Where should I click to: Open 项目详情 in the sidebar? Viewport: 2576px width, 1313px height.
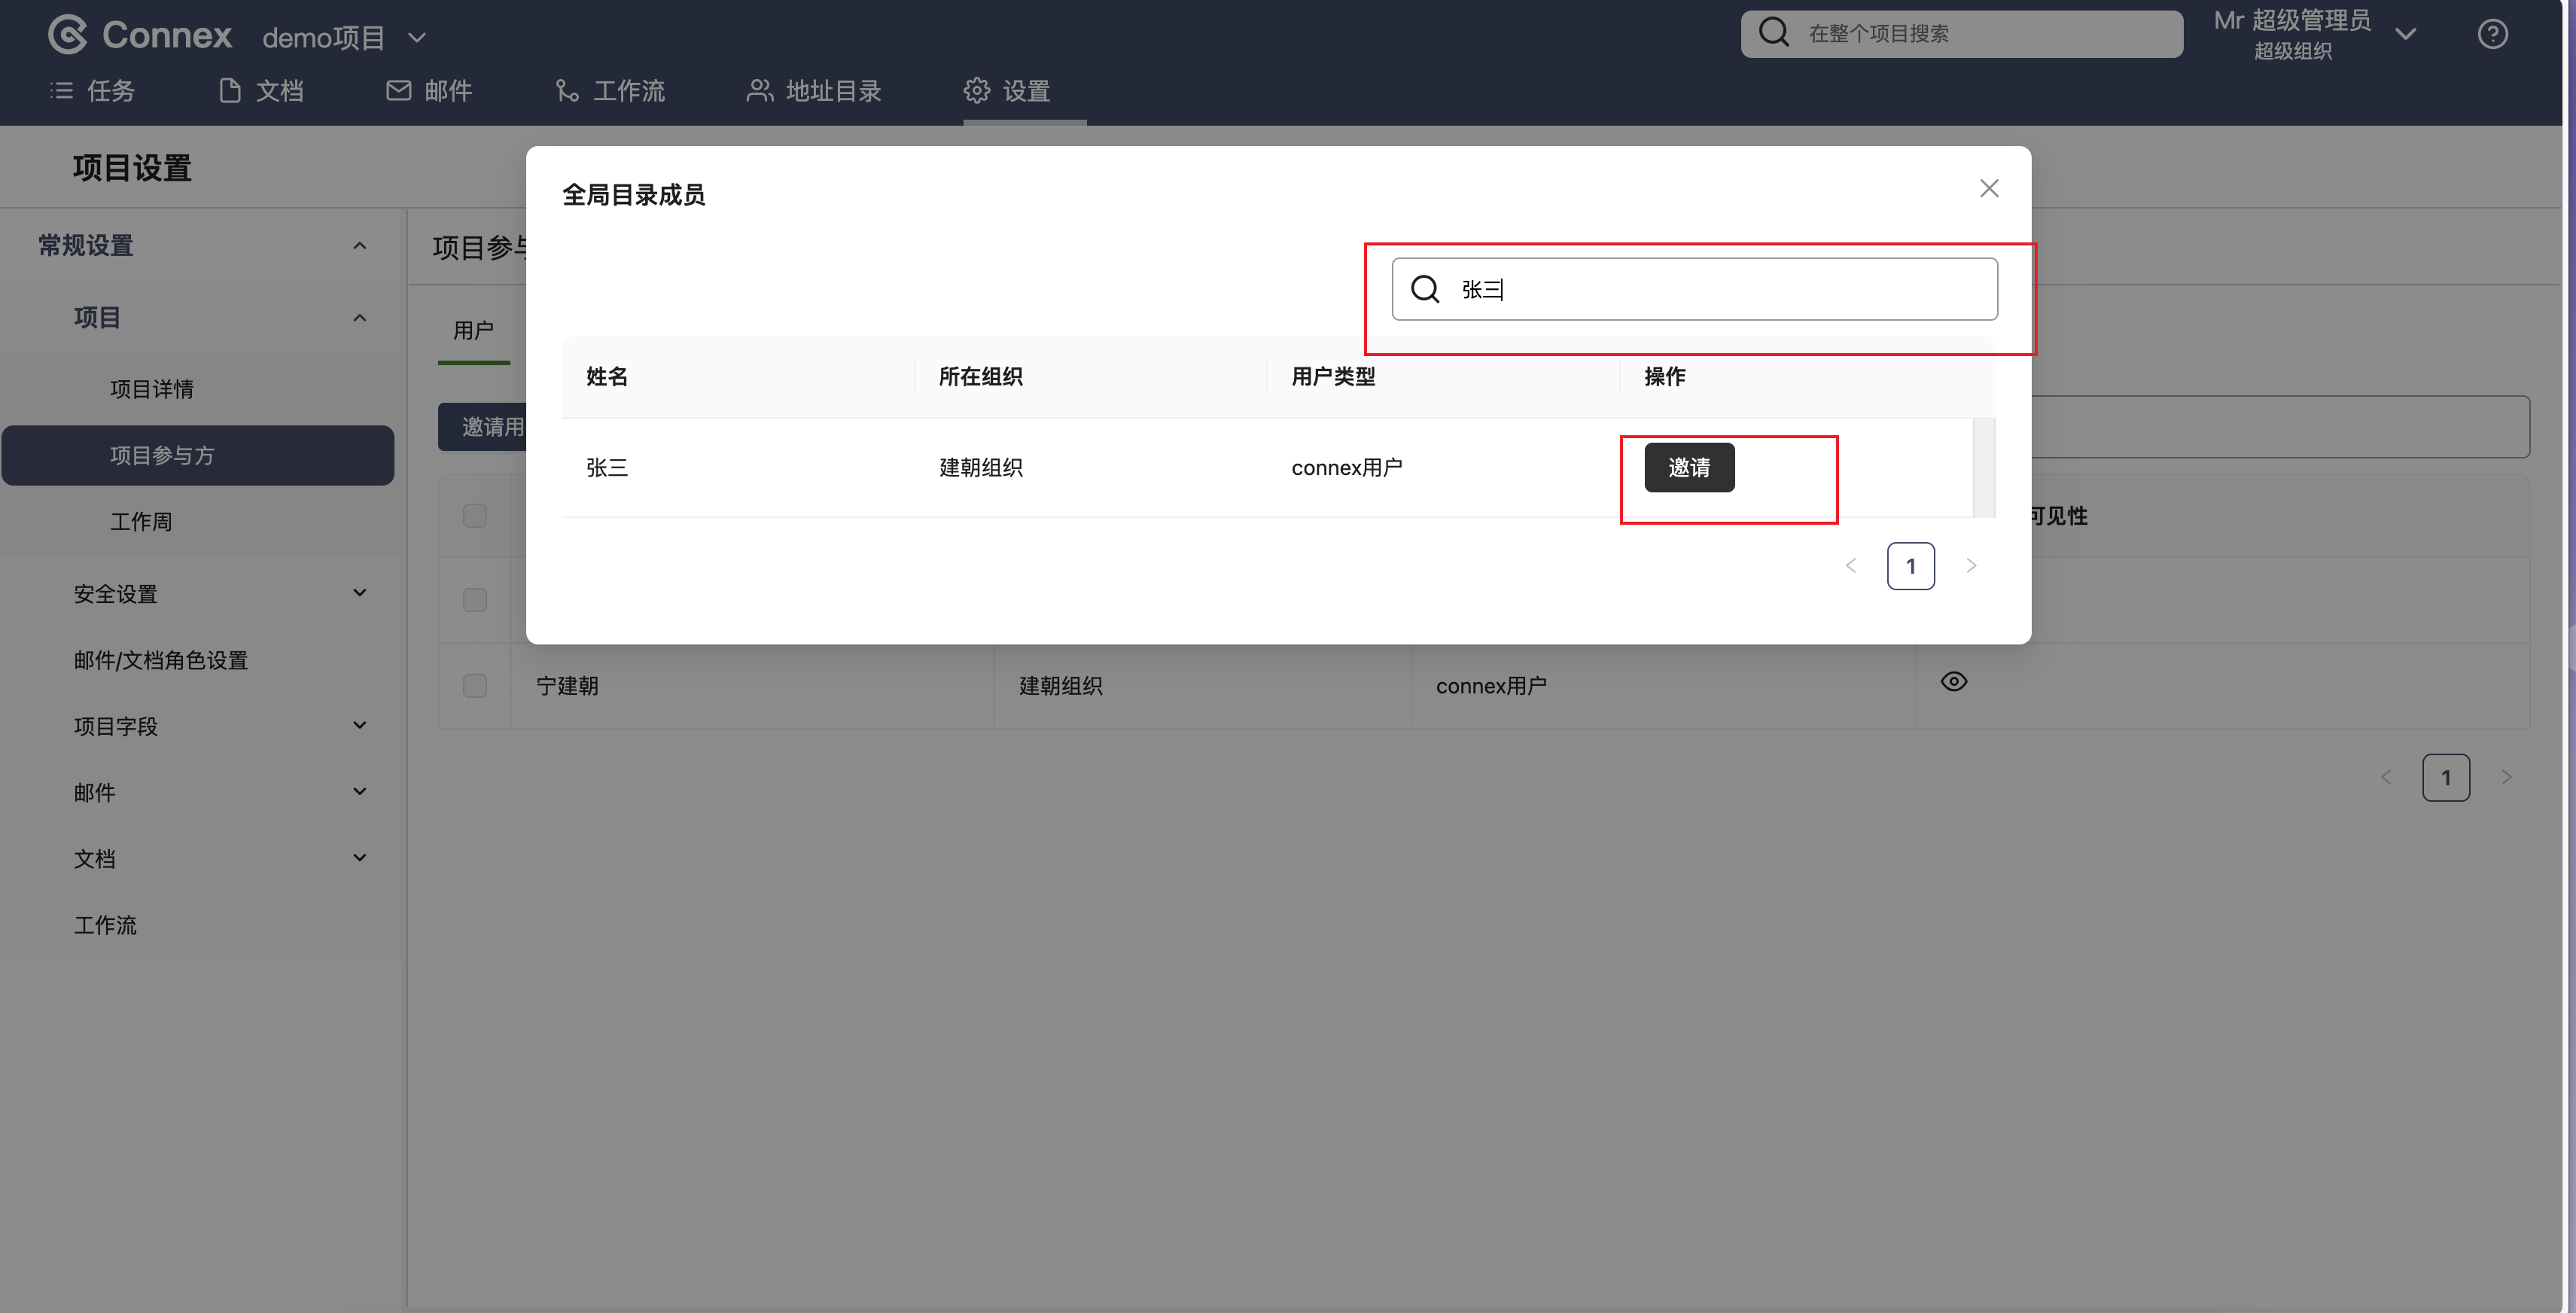click(x=152, y=389)
